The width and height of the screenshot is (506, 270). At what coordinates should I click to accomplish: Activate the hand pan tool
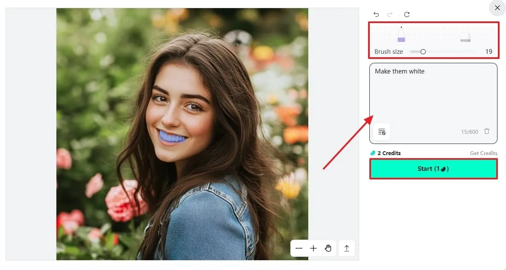tap(328, 248)
